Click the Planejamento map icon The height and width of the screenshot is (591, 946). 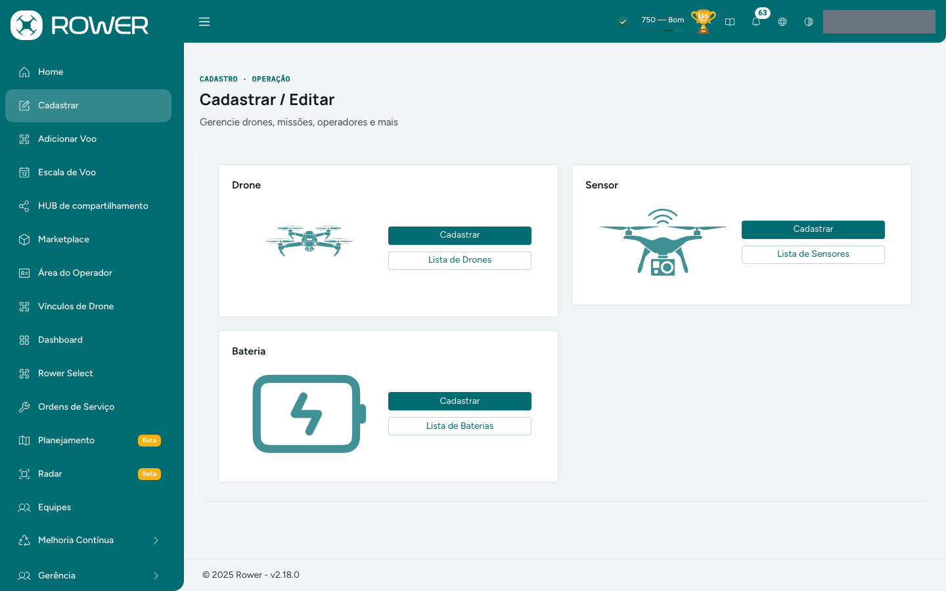(x=24, y=441)
